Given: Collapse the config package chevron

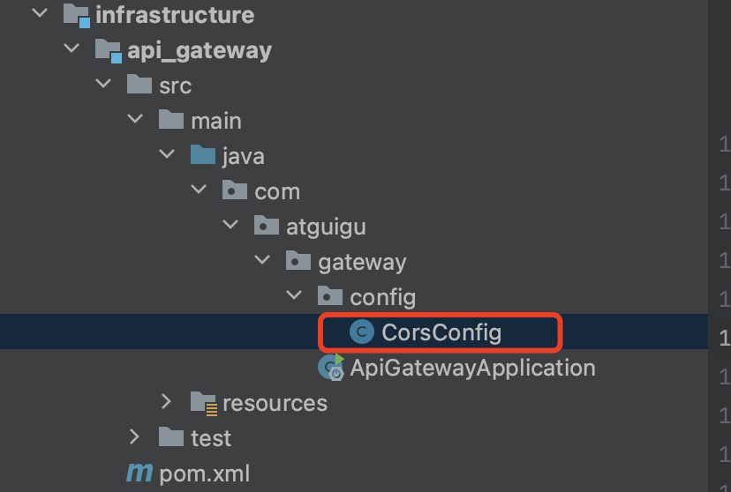Looking at the screenshot, I should [x=294, y=297].
